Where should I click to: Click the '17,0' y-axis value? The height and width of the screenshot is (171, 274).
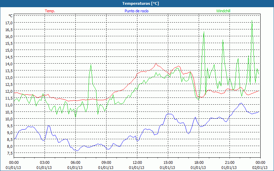coord(9,23)
